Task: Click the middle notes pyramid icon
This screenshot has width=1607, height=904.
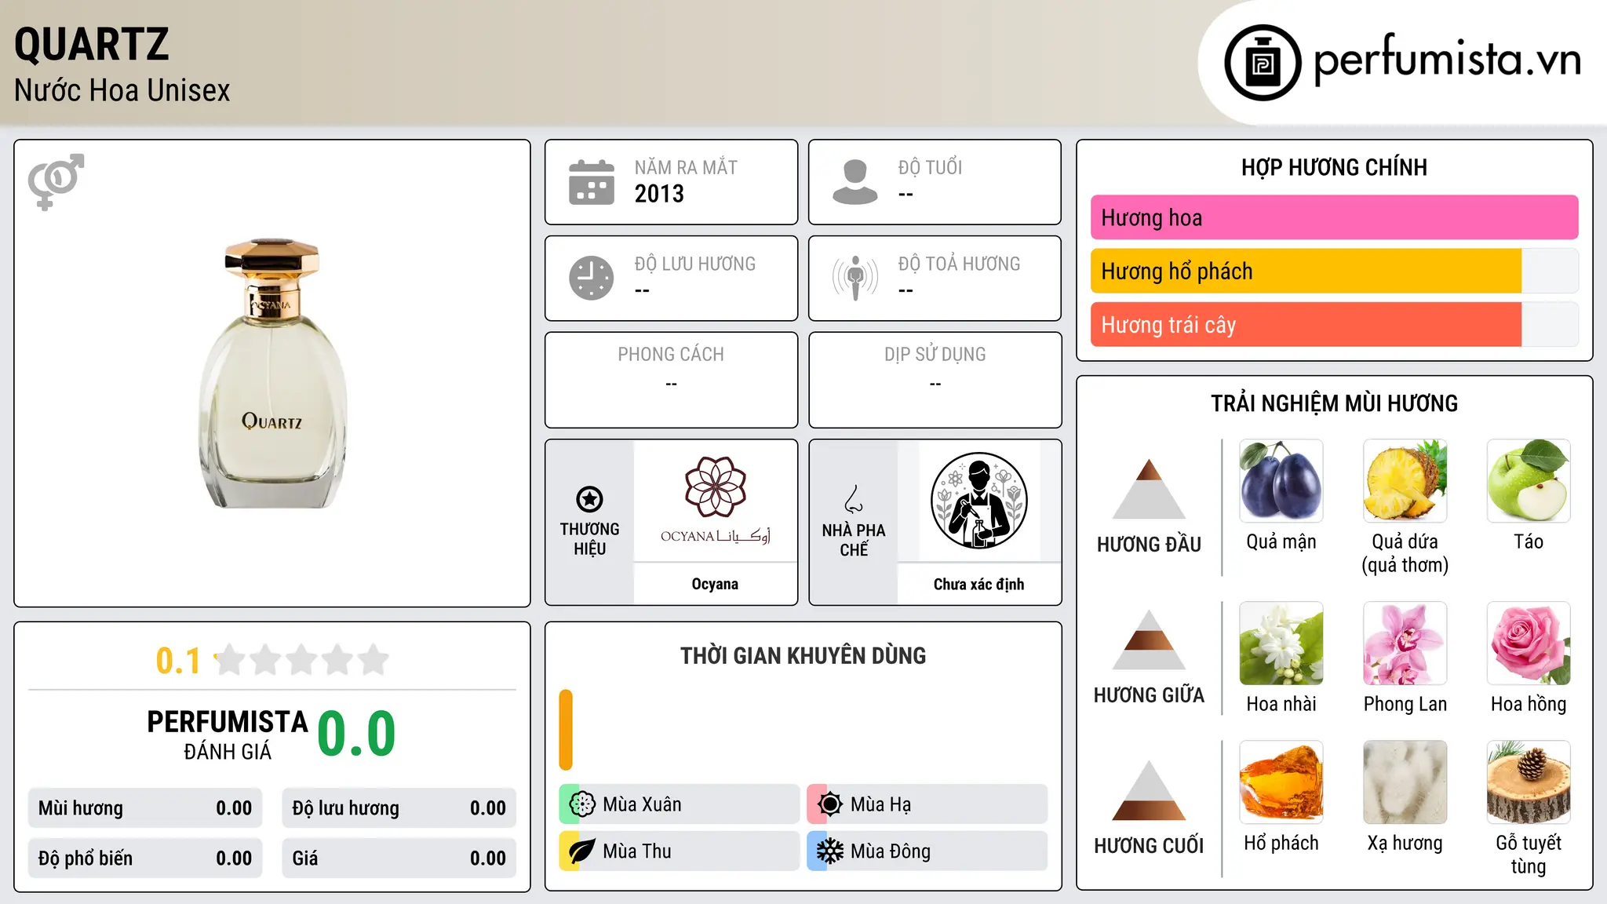Action: pos(1149,639)
